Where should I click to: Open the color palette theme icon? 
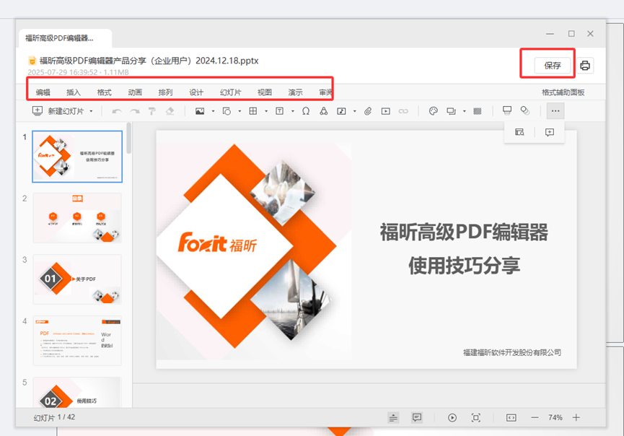(x=434, y=111)
